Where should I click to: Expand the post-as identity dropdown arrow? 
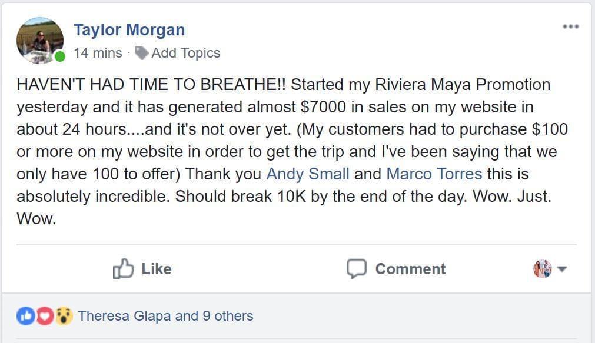561,269
